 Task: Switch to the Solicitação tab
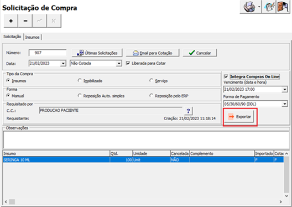(x=12, y=37)
